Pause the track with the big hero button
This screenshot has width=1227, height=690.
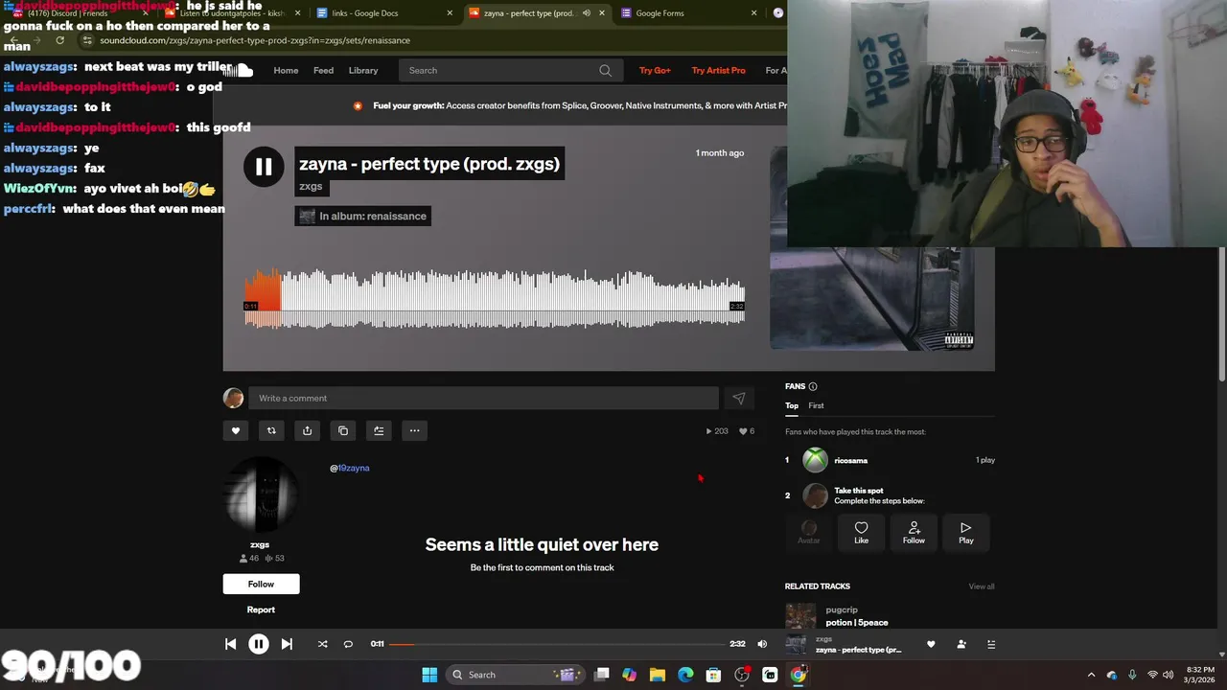click(x=263, y=167)
